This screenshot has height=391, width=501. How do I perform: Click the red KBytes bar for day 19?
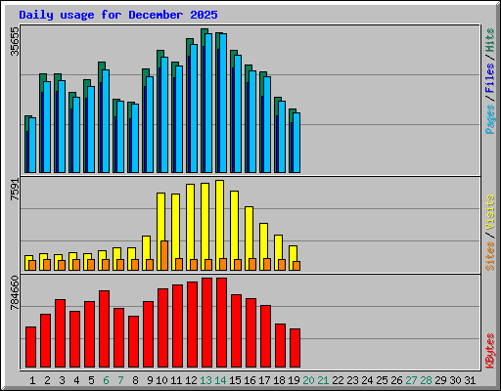tap(295, 348)
